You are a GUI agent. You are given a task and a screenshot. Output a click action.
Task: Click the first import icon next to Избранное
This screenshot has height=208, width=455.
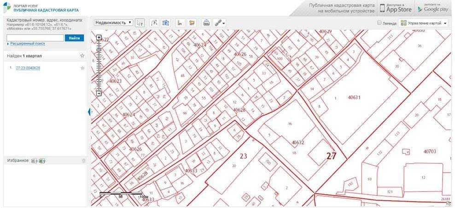click(x=34, y=161)
